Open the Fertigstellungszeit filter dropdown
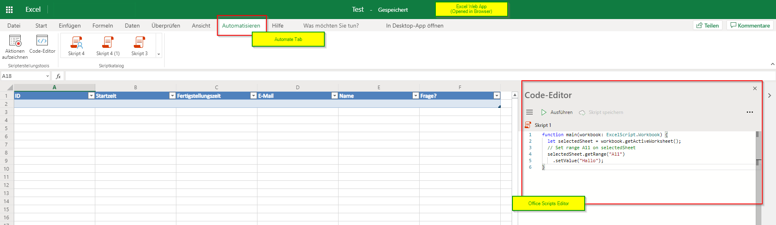The image size is (776, 225). (x=253, y=96)
